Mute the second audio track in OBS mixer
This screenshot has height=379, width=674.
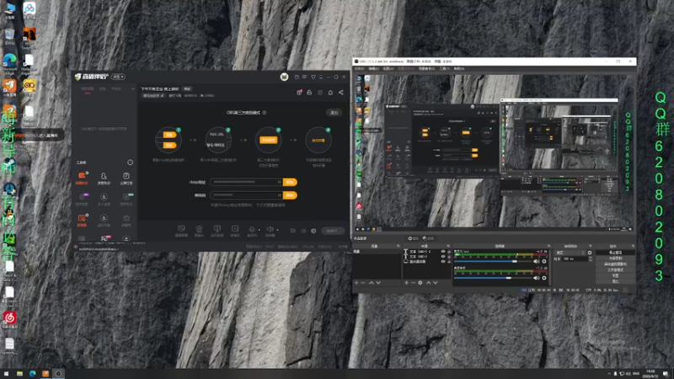pos(537,278)
